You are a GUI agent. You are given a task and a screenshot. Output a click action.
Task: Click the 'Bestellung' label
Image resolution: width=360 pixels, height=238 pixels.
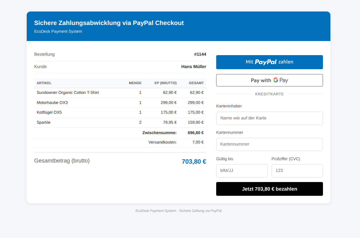point(44,54)
